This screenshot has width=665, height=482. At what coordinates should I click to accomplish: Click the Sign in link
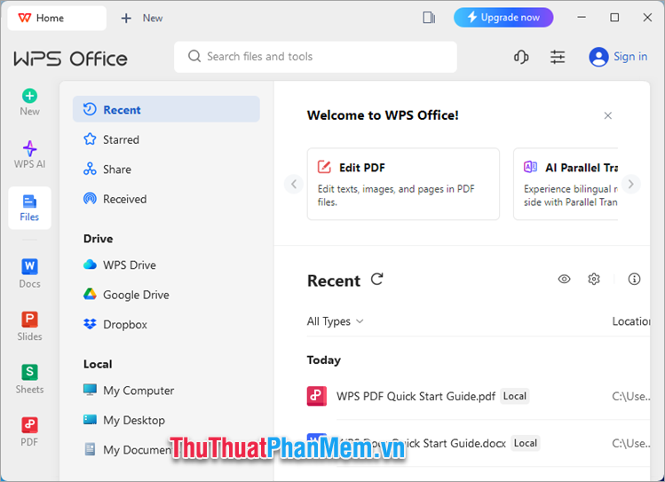pos(630,57)
